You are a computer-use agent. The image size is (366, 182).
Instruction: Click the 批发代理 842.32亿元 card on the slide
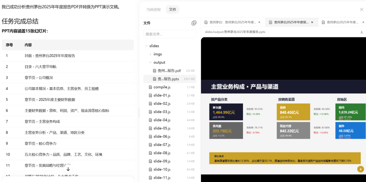click(293, 130)
